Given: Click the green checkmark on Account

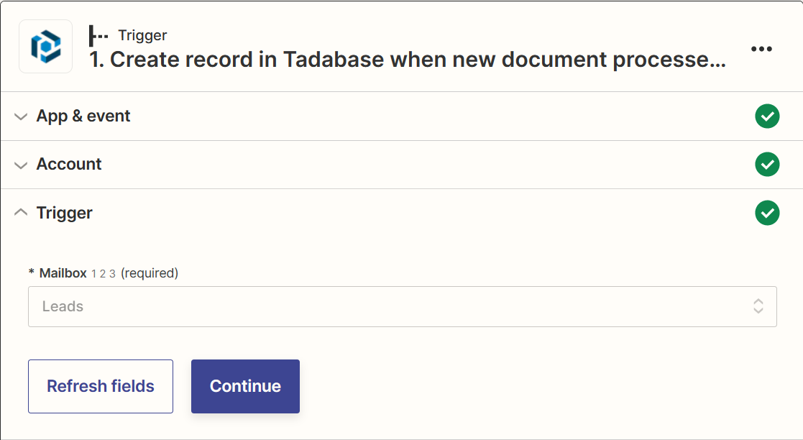Looking at the screenshot, I should pos(767,164).
